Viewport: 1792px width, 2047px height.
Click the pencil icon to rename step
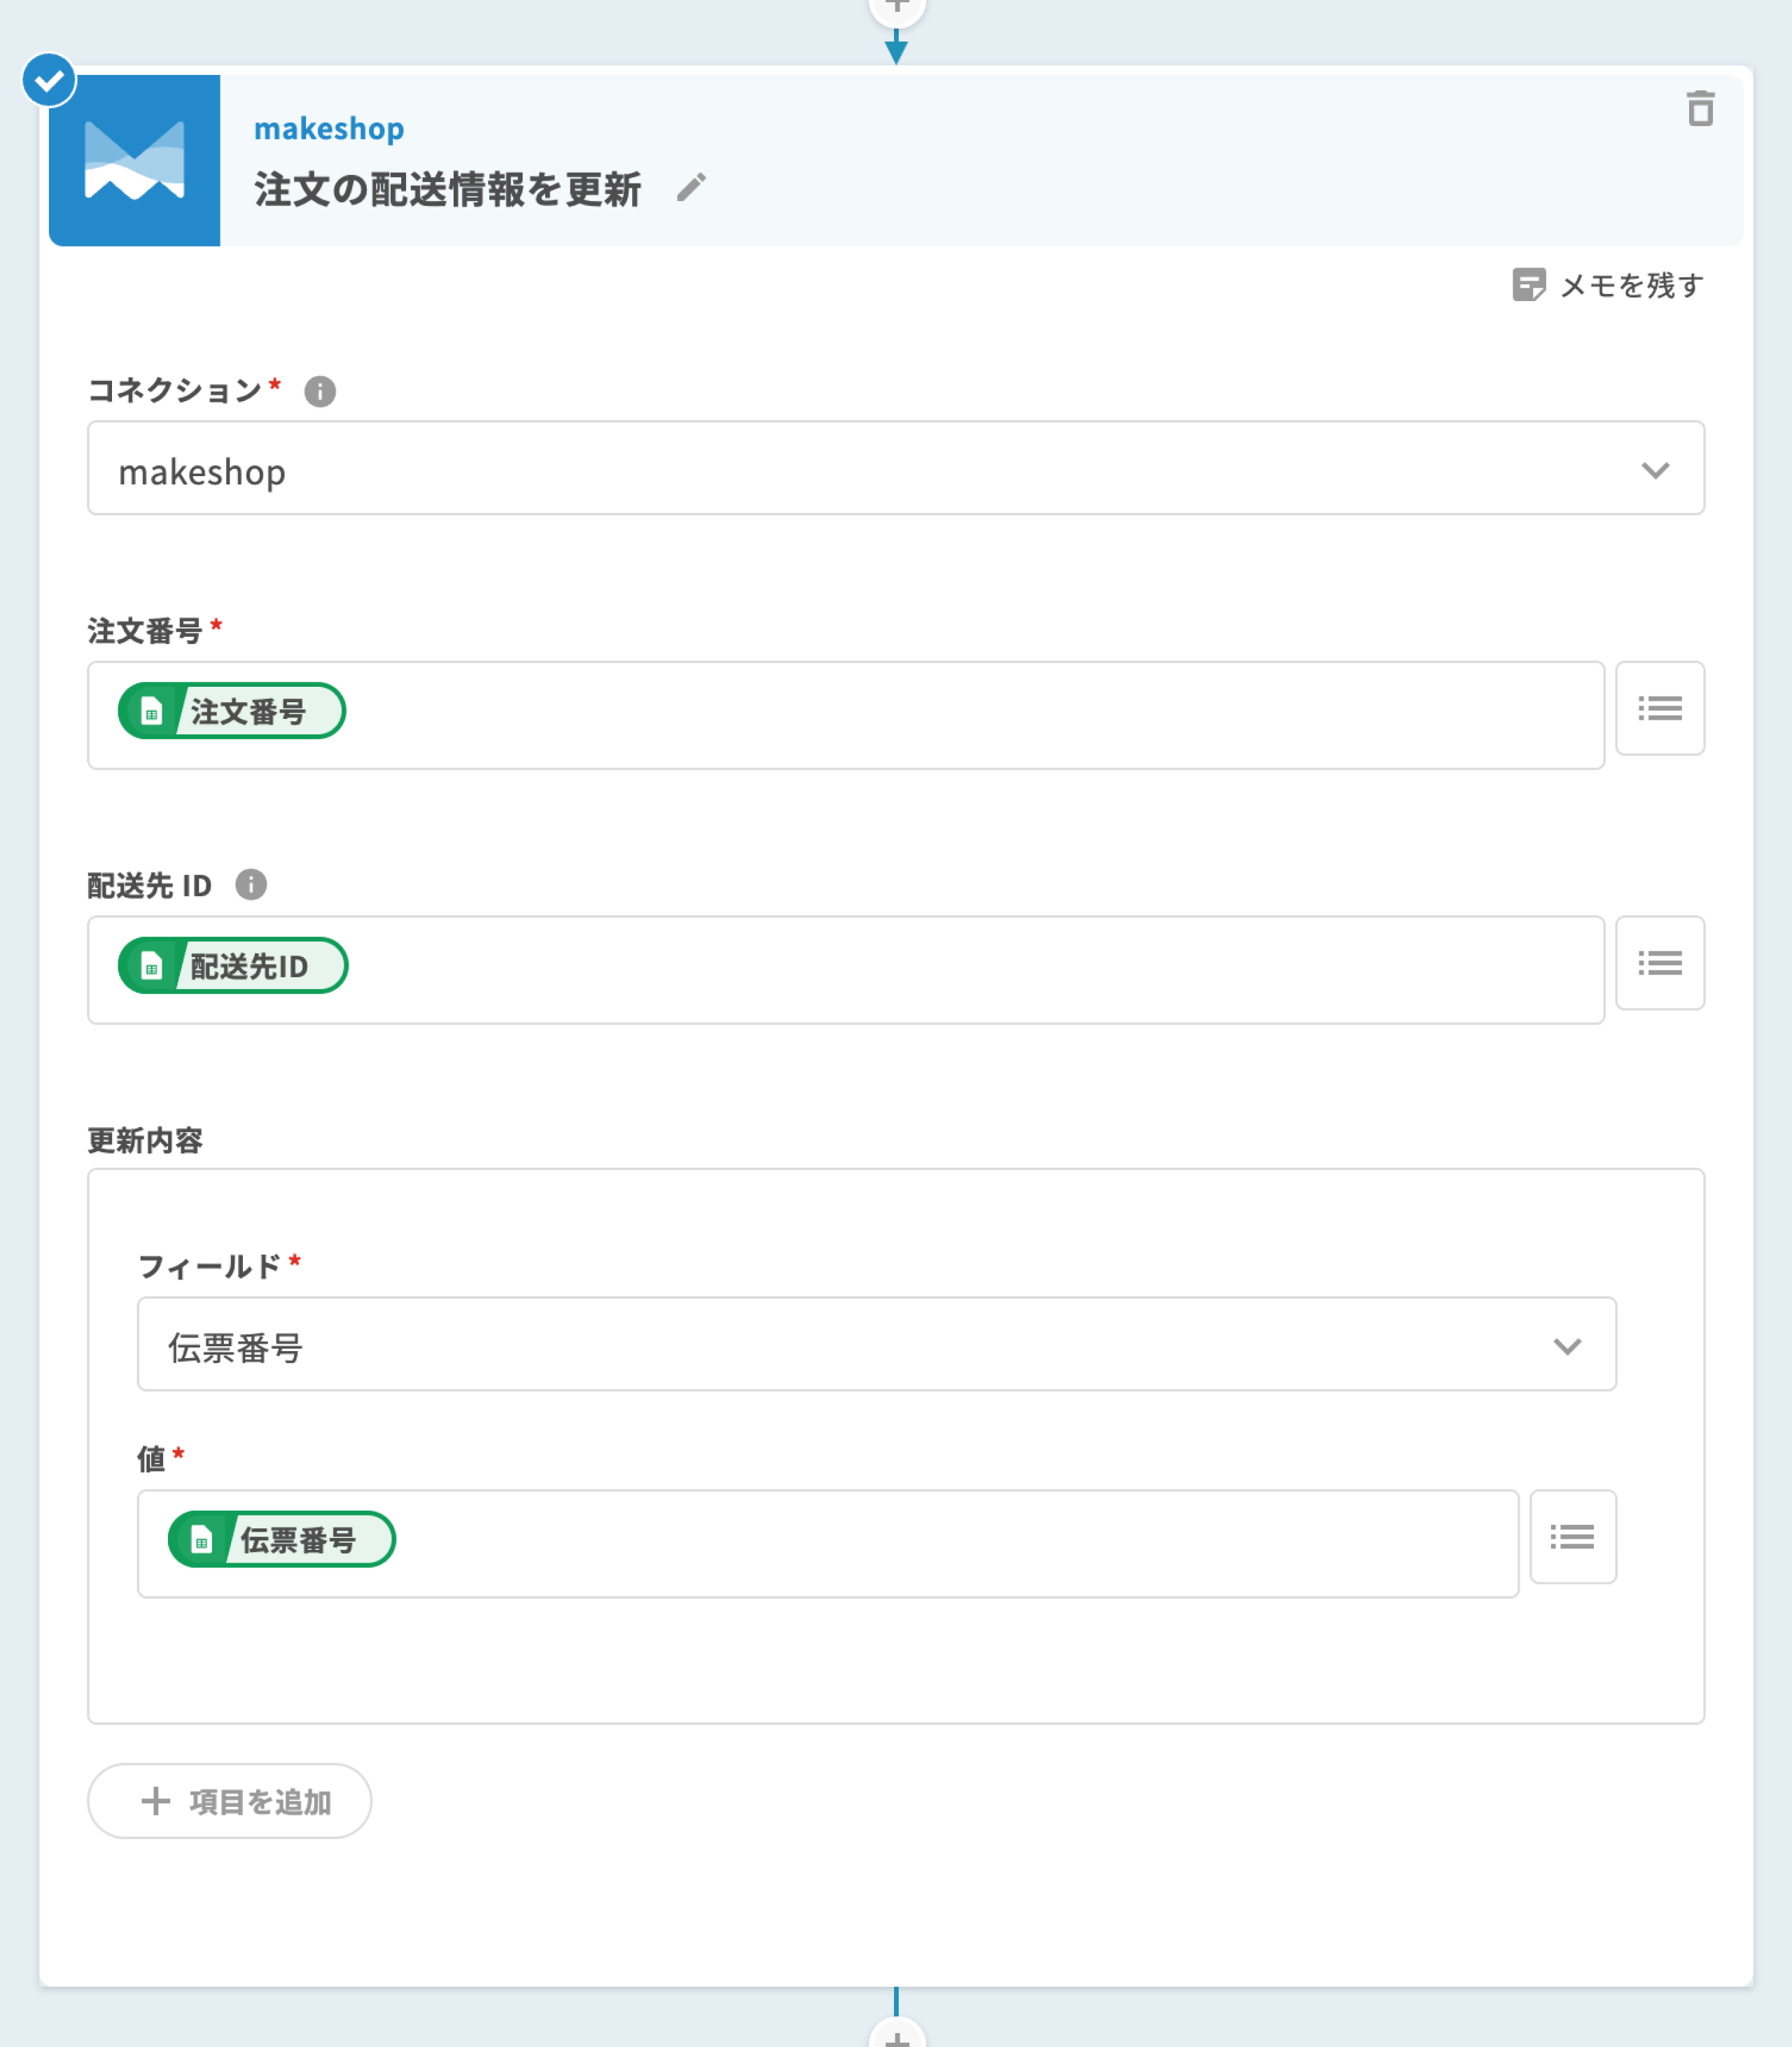(x=691, y=187)
